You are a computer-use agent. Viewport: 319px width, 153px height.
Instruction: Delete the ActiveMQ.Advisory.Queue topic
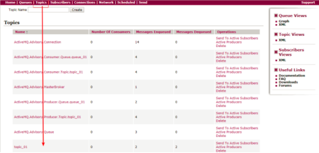click(221, 136)
